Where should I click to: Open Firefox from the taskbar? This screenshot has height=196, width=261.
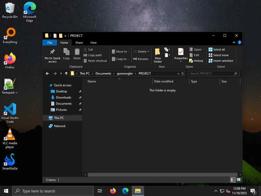tap(113, 191)
